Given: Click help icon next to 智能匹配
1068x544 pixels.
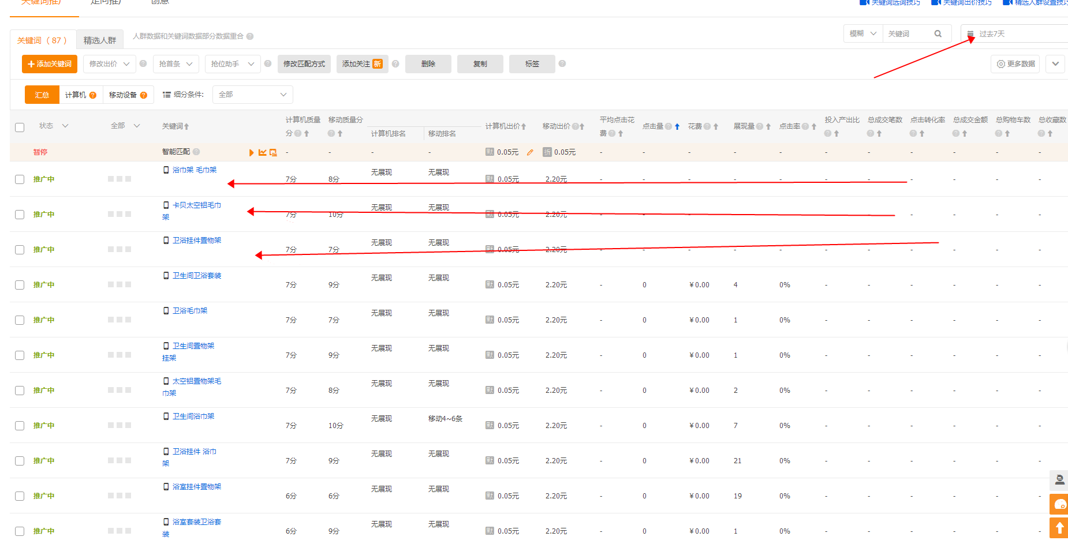Looking at the screenshot, I should [x=196, y=152].
